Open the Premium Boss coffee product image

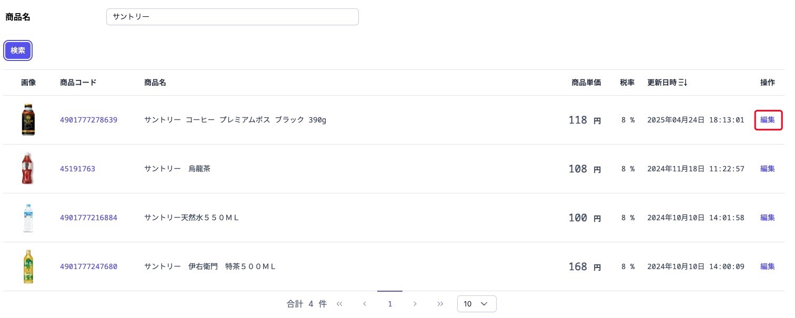[x=28, y=120]
